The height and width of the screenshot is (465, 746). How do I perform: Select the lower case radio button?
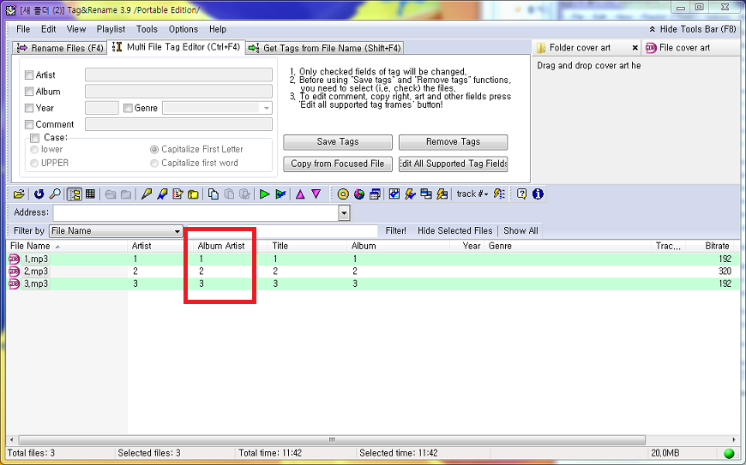pos(34,150)
